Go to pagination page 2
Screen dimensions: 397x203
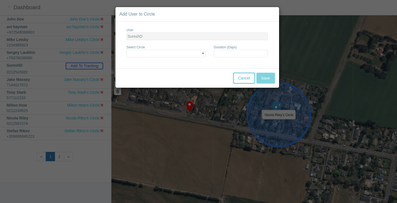(x=59, y=157)
